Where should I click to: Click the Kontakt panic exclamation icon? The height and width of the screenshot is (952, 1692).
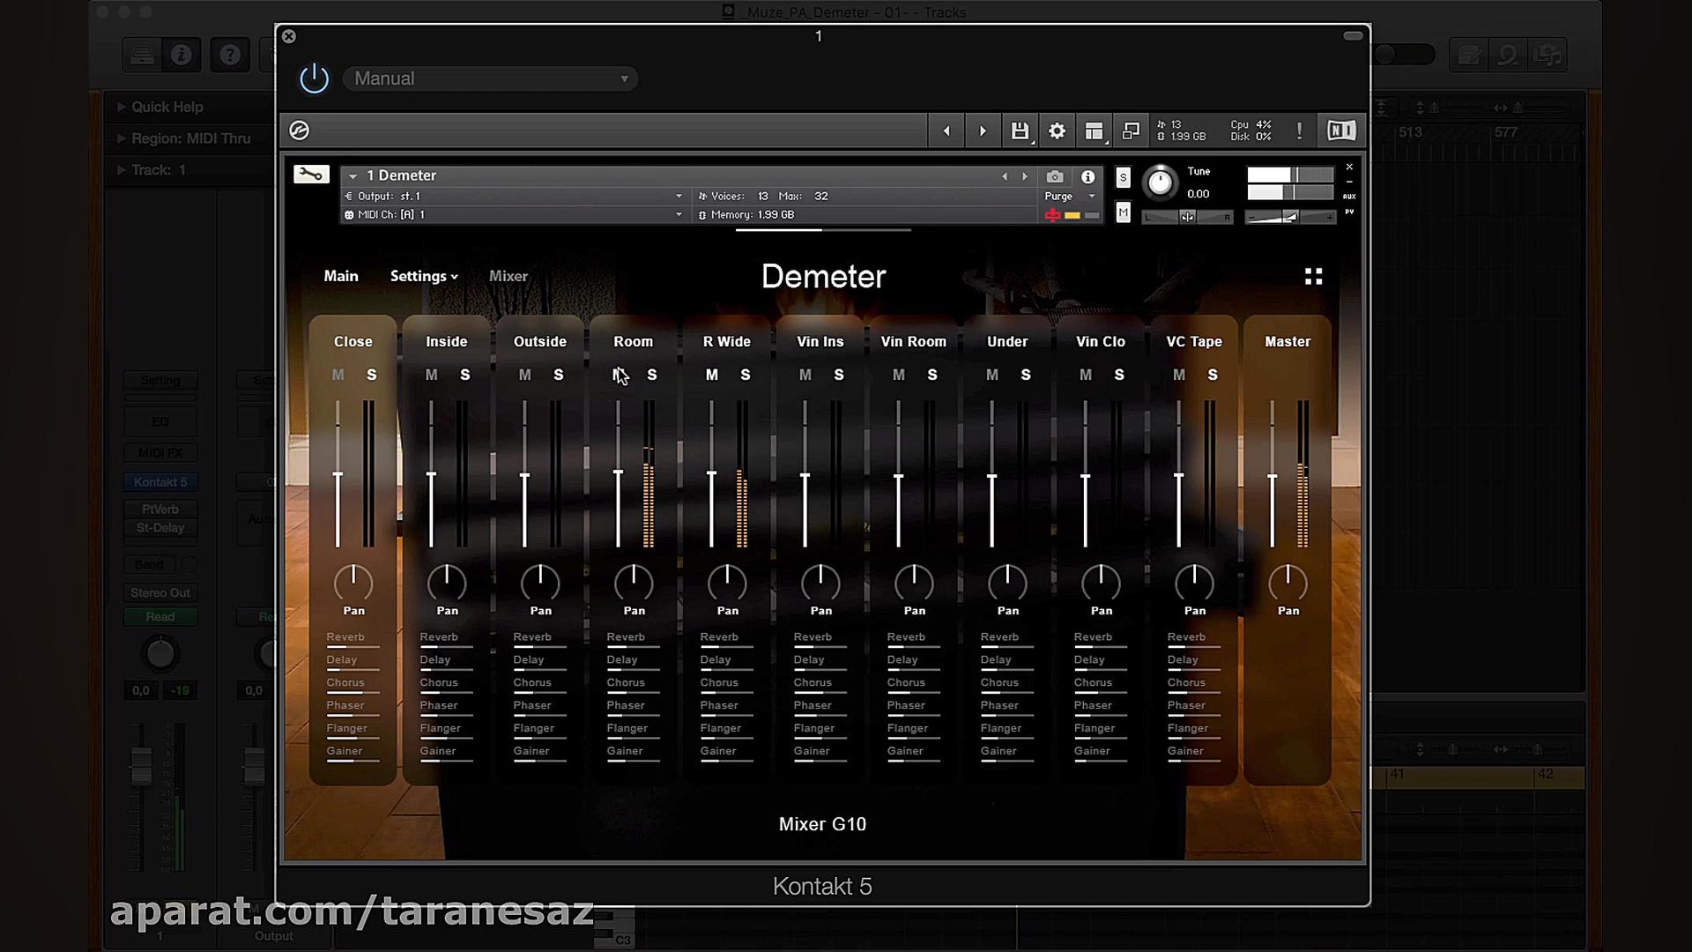click(1299, 131)
